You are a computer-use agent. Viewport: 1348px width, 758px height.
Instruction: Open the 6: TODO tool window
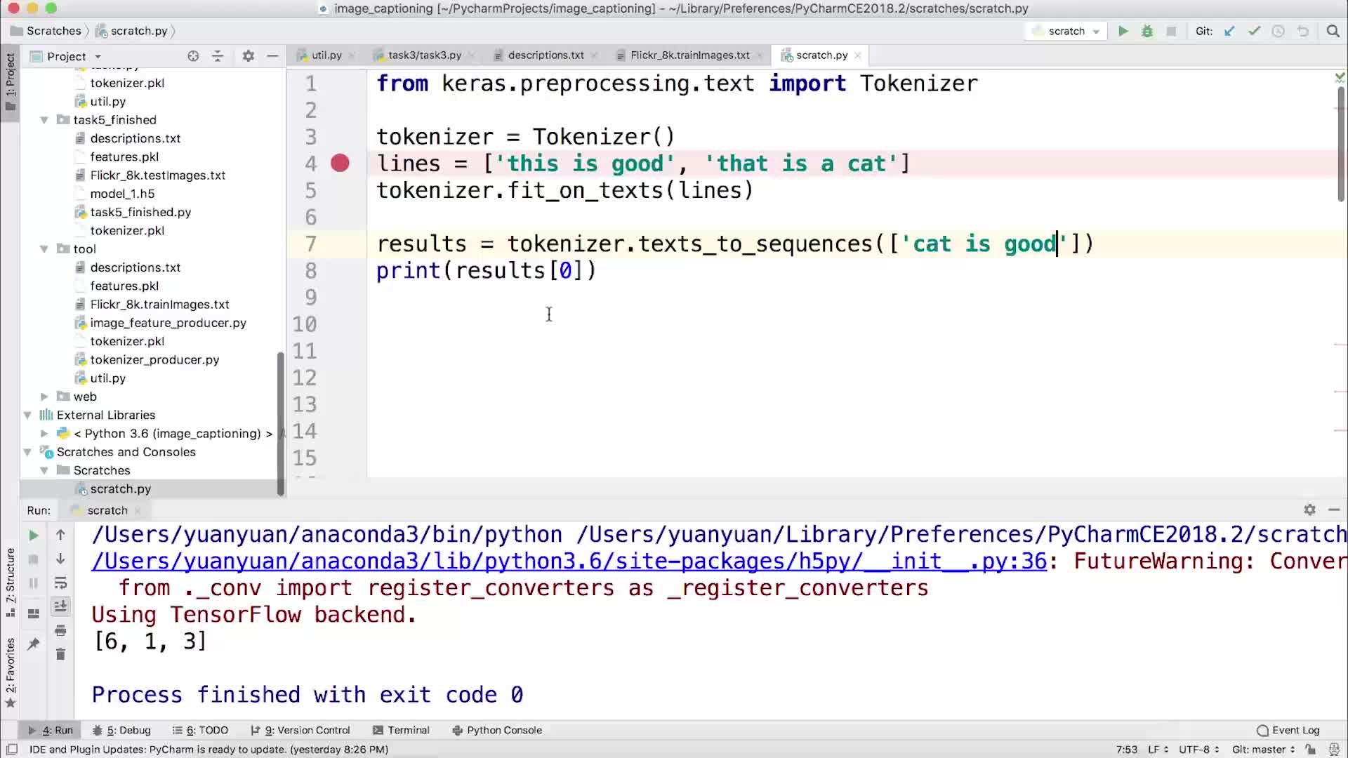201,730
